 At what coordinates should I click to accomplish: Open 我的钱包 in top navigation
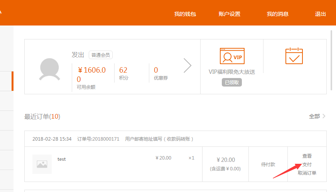(x=185, y=14)
